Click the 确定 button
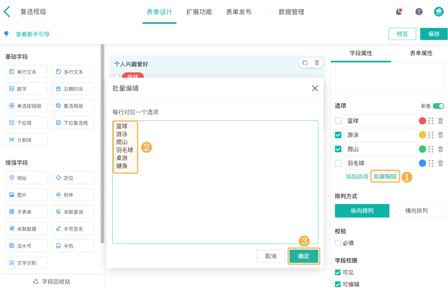This screenshot has height=288, width=448. tap(304, 256)
